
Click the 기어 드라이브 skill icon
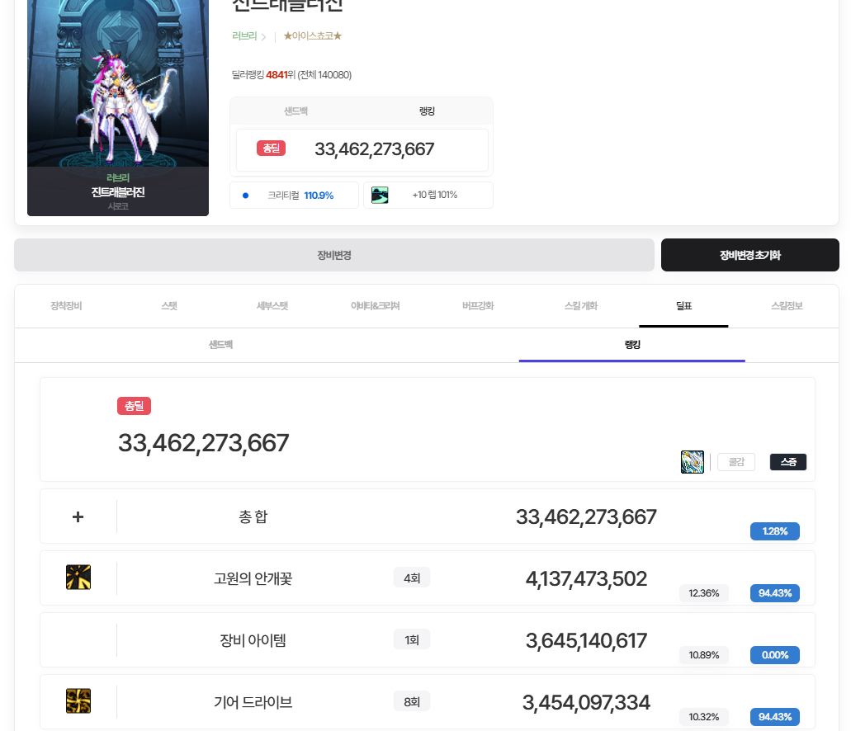click(78, 701)
